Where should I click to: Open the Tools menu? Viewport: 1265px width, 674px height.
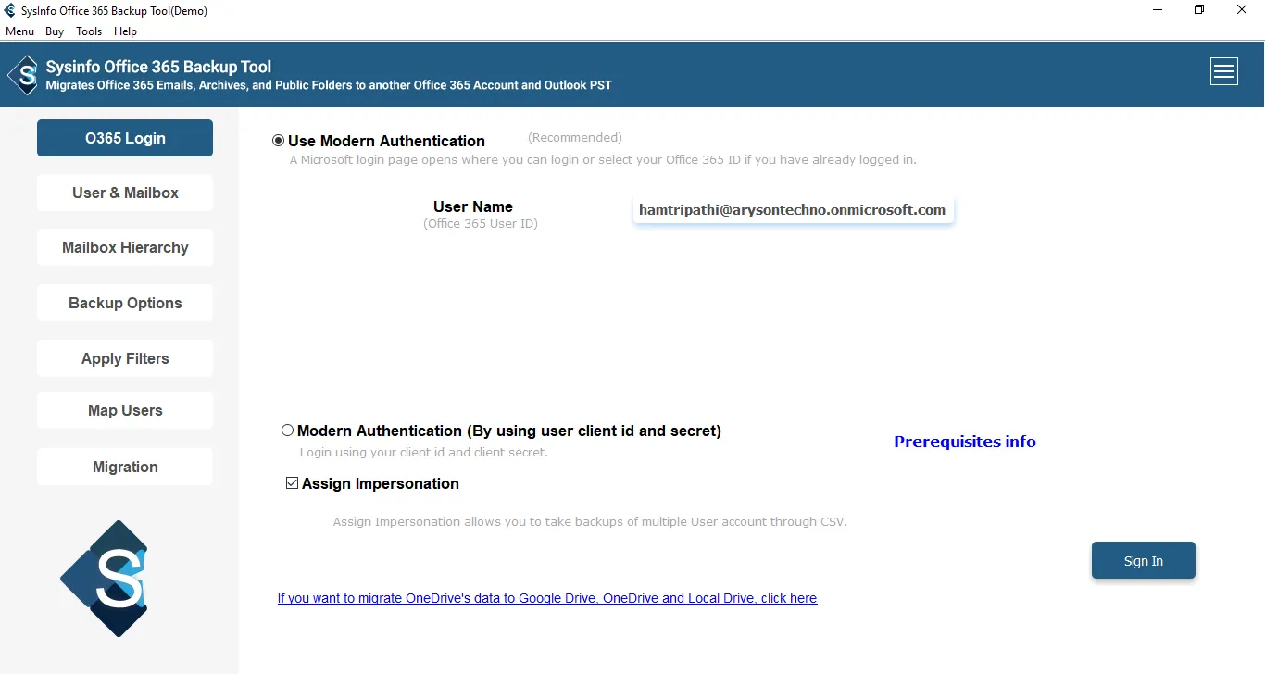point(89,31)
